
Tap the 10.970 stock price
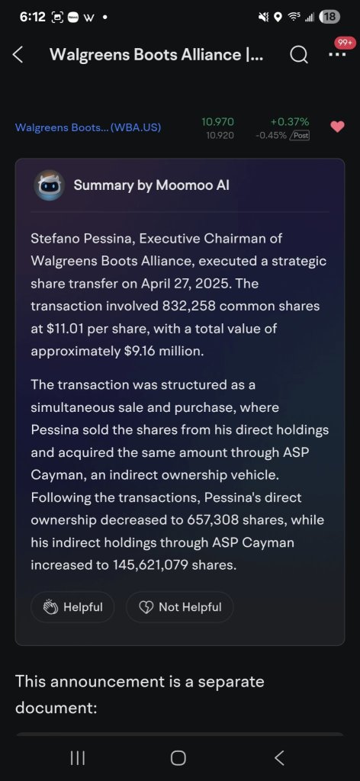tap(217, 122)
